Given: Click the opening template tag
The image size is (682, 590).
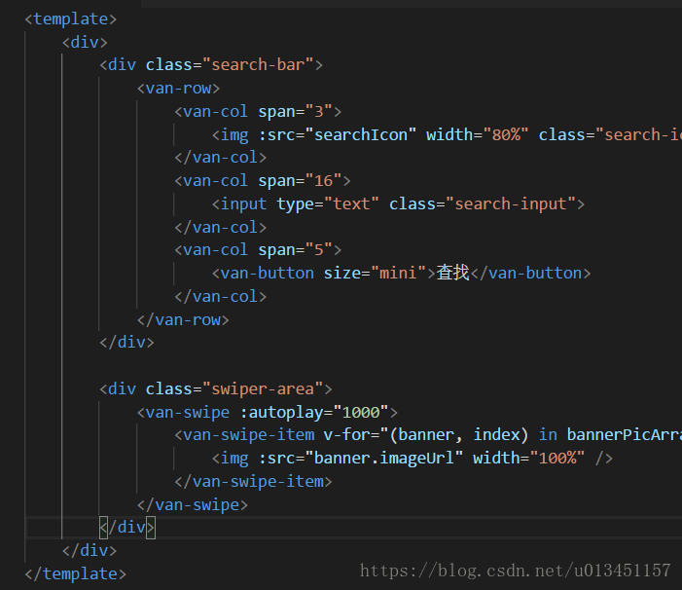Looking at the screenshot, I should 71,19.
